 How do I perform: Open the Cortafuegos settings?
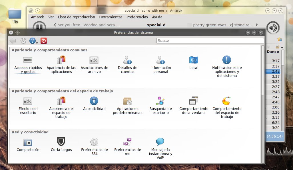coord(61,145)
